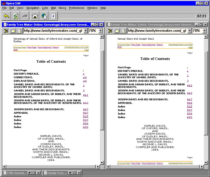
Task: Click Book Beginning link in left window
Action: tap(45, 47)
